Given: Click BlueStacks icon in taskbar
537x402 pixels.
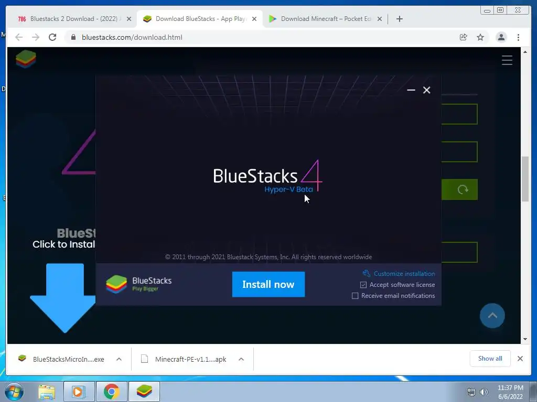Looking at the screenshot, I should pos(144,392).
